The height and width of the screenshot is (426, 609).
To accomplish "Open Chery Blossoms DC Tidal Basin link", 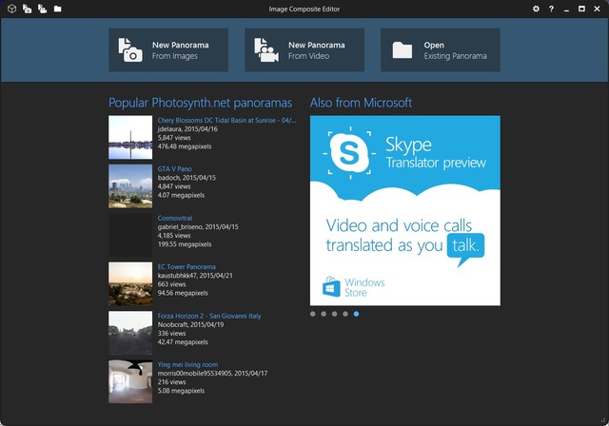I will pos(226,120).
